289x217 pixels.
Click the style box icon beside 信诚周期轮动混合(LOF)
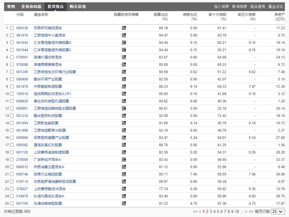[124, 94]
